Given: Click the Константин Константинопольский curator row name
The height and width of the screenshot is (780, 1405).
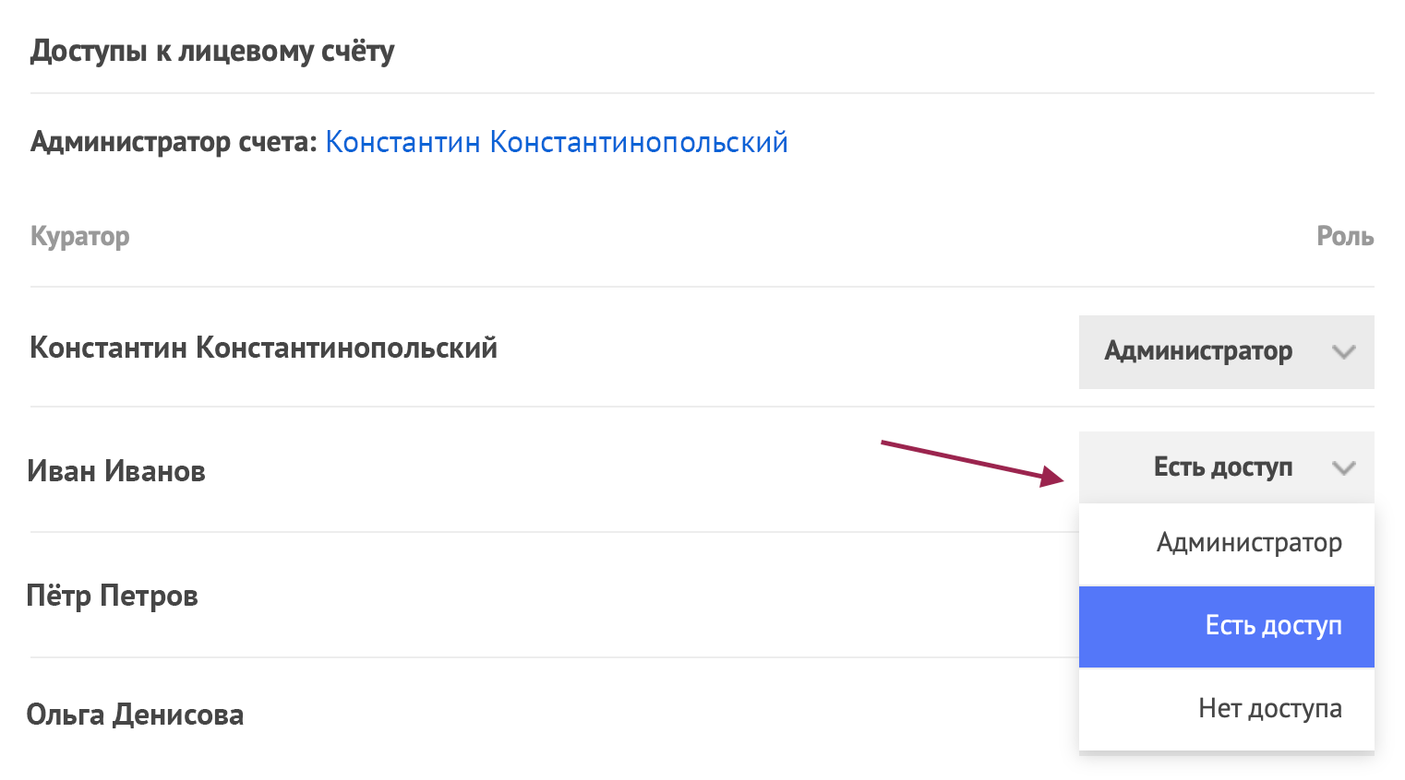Looking at the screenshot, I should point(263,348).
